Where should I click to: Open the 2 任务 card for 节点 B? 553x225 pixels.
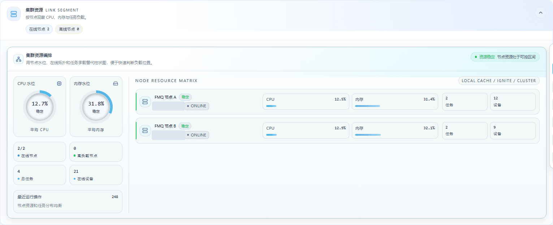coord(465,131)
